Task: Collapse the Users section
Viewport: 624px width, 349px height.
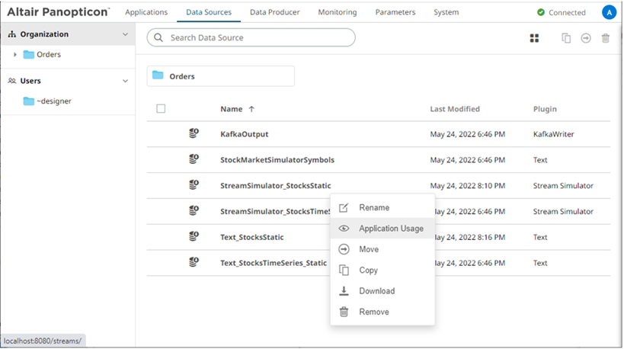Action: [x=126, y=81]
